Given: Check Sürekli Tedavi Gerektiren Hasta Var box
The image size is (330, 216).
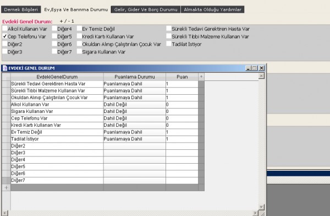Looking at the screenshot, I should point(169,28).
